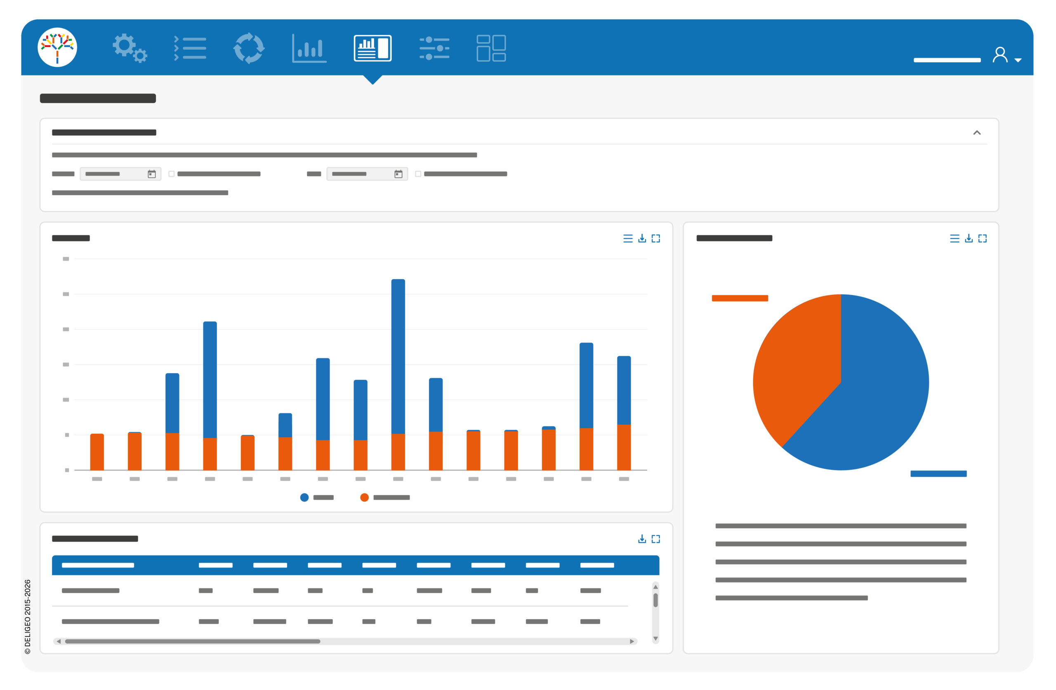Download the pie chart

[x=969, y=239]
